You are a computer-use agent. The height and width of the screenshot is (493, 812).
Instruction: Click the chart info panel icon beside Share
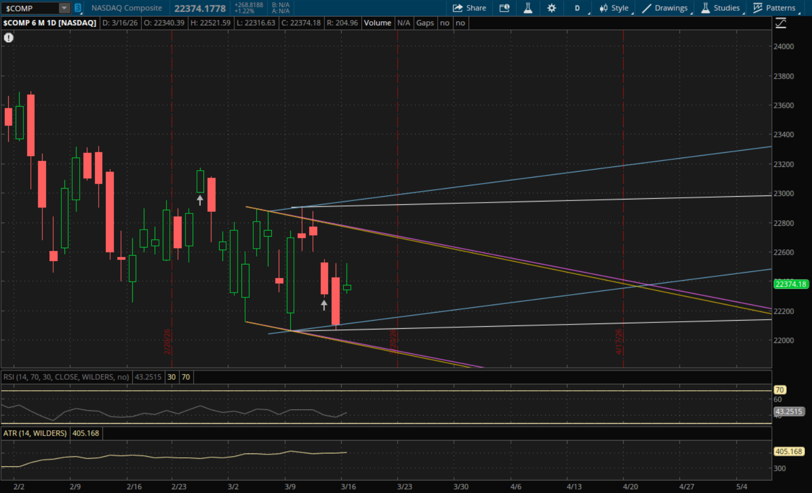(504, 8)
